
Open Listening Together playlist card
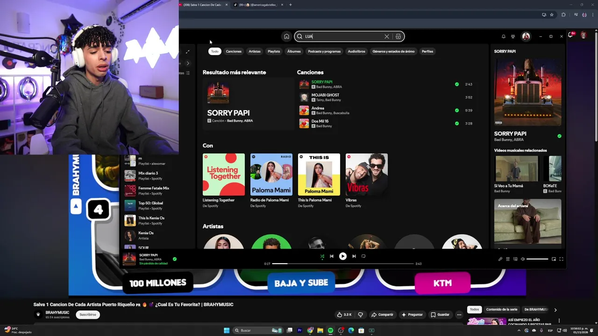point(224,181)
